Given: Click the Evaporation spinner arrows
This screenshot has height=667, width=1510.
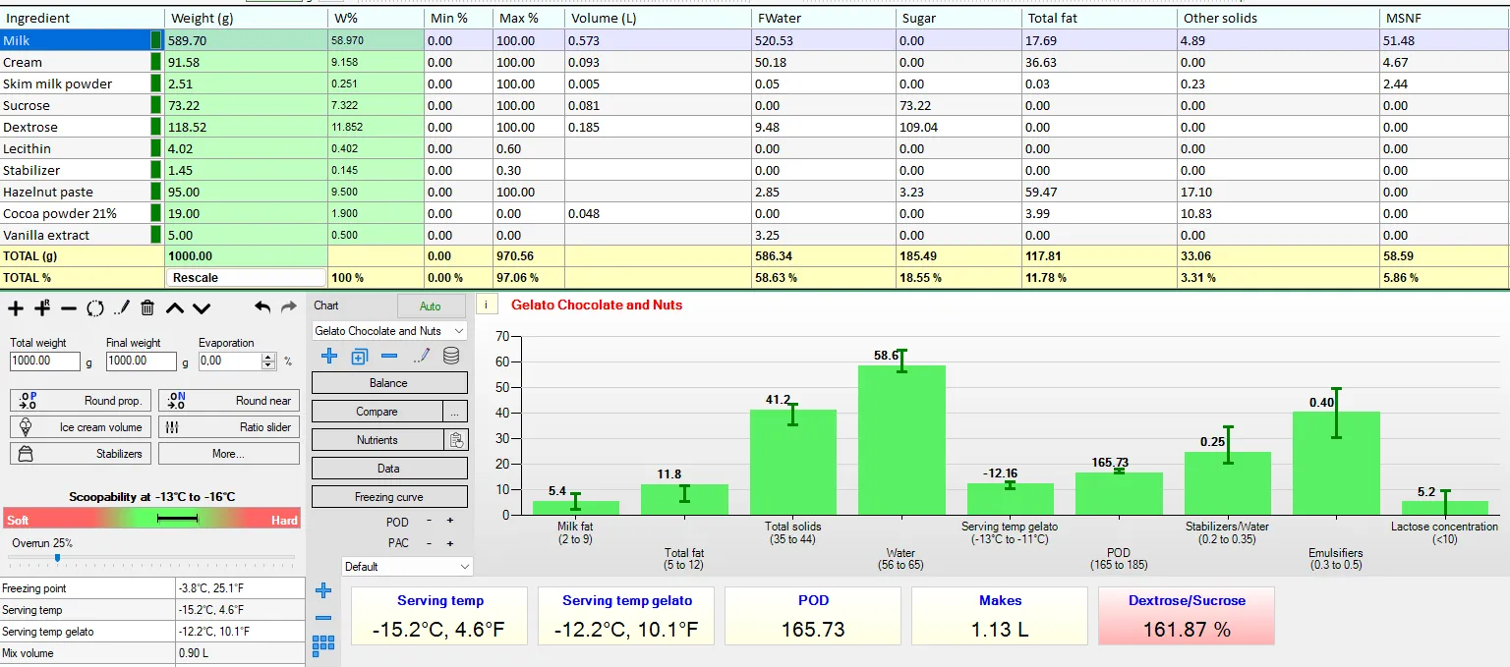Looking at the screenshot, I should pos(269,361).
